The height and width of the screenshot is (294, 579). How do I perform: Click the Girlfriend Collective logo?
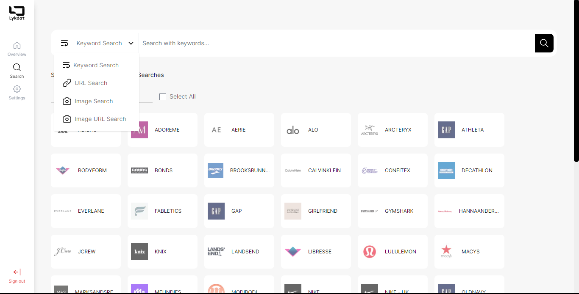[293, 211]
